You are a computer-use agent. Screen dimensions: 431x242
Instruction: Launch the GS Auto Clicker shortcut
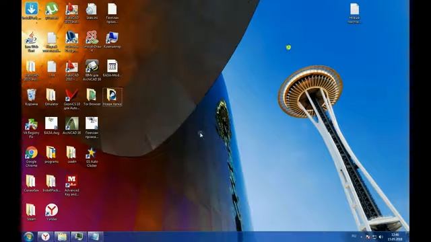tap(92, 157)
